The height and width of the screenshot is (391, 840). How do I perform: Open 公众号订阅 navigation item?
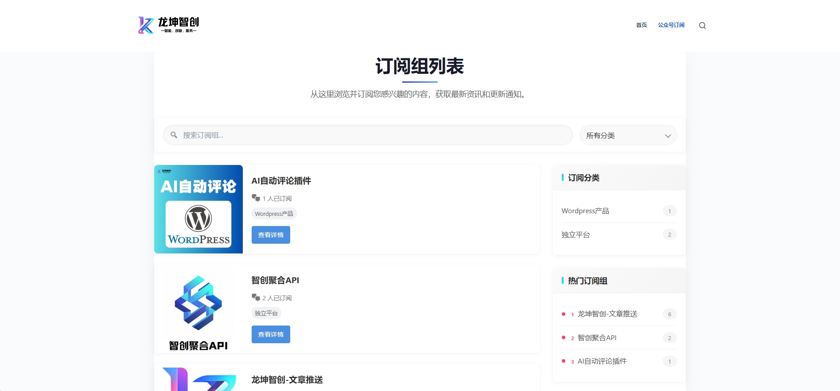pos(671,25)
